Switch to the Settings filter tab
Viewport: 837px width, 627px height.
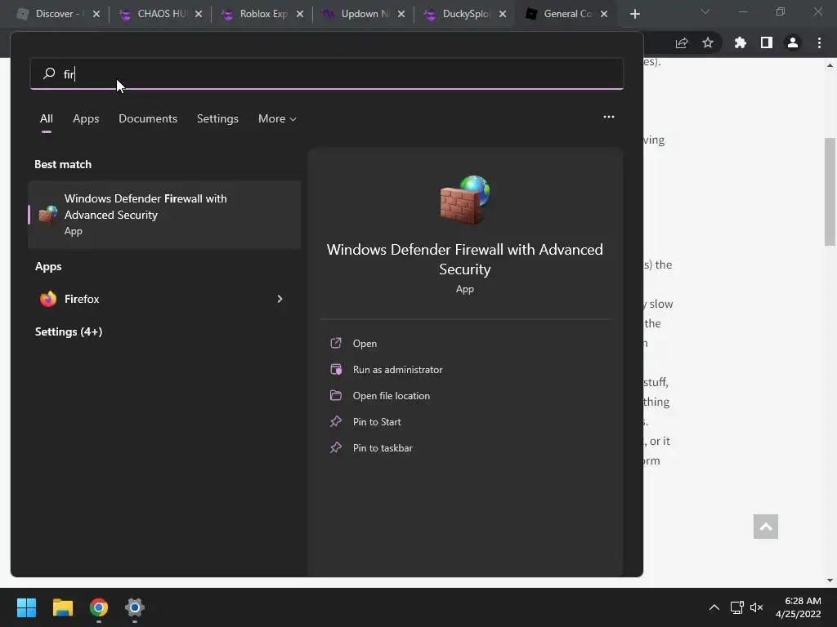[217, 118]
